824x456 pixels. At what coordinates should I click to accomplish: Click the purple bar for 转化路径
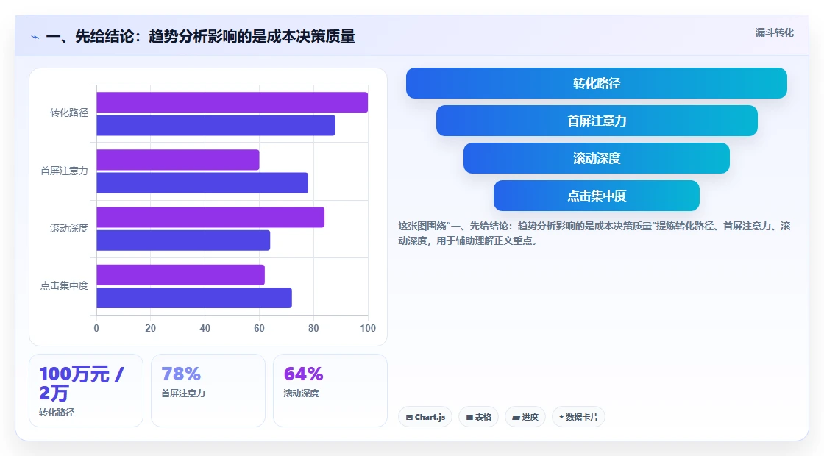coord(232,102)
